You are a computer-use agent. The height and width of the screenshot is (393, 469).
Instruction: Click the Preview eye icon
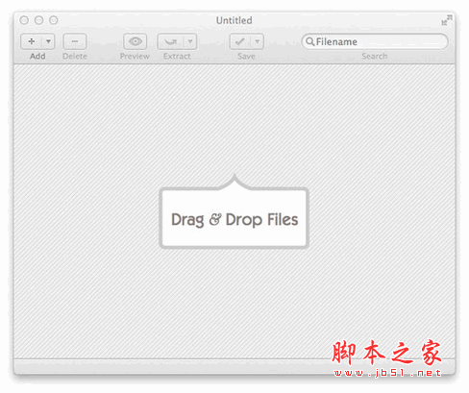click(x=135, y=41)
